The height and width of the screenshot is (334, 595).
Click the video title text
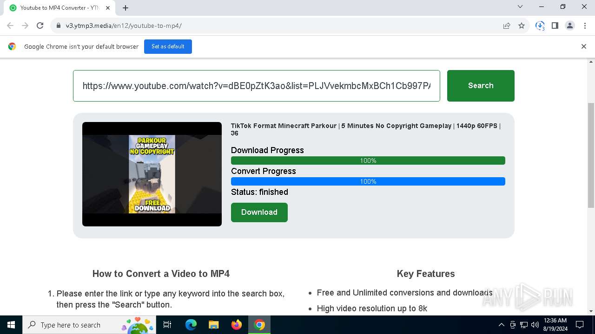click(x=366, y=129)
